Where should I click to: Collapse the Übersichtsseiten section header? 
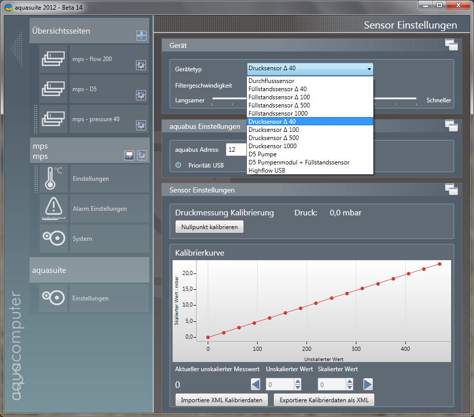tap(89, 31)
